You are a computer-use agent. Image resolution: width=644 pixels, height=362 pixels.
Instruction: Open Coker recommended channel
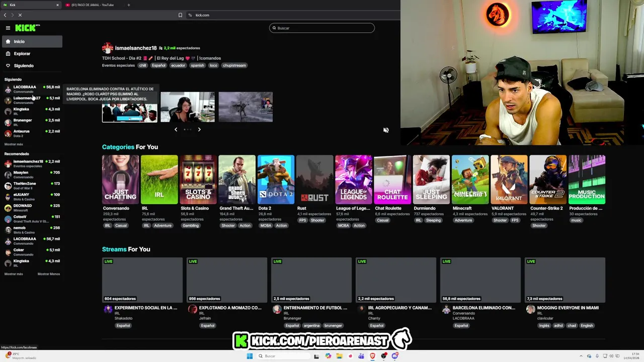coord(32,252)
